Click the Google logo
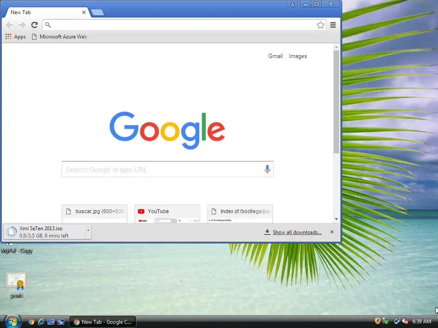The height and width of the screenshot is (328, 438). coord(167,130)
